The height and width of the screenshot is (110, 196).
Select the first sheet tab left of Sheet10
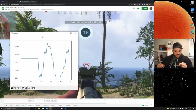pos(23,105)
